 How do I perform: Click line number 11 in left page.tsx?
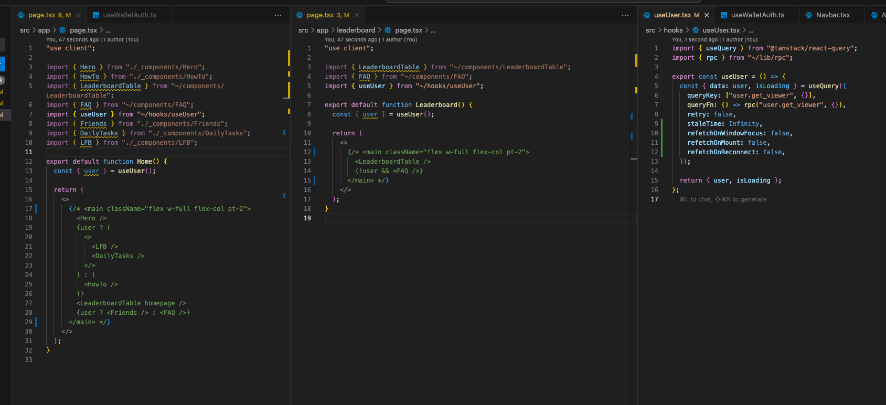point(28,152)
